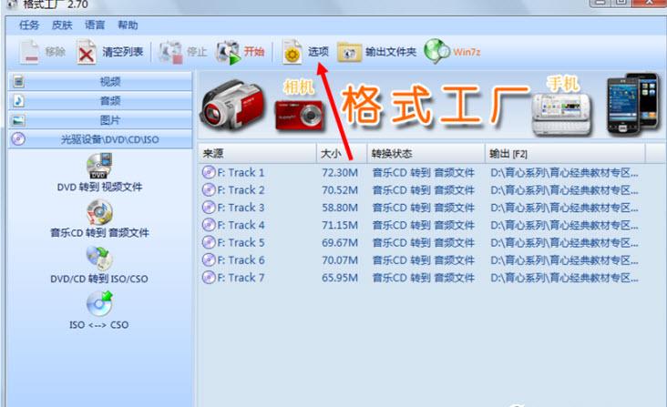The height and width of the screenshot is (407, 667).
Task: Click disc icon beside 光驱设备\DVD\CD\ISO
Action: coord(18,139)
